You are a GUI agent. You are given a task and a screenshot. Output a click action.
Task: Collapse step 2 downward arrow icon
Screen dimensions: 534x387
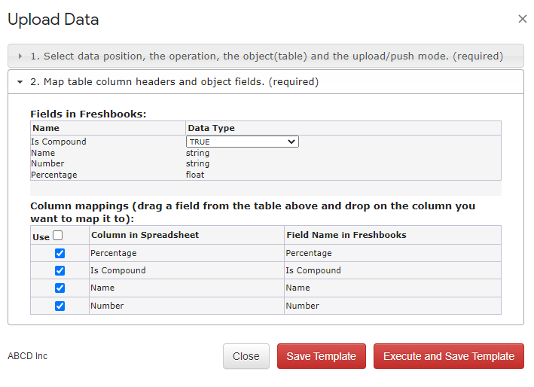click(20, 82)
